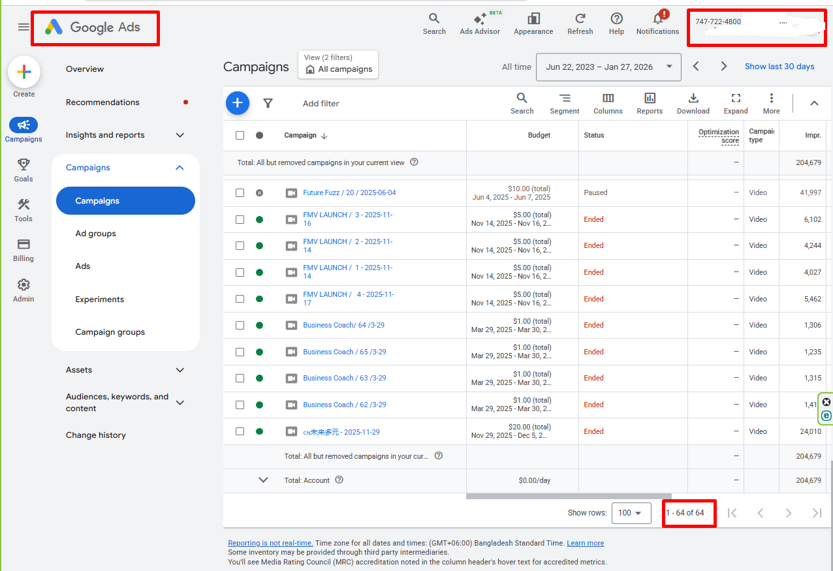Go to Change history page
Screen dimensions: 833x571
click(x=95, y=435)
